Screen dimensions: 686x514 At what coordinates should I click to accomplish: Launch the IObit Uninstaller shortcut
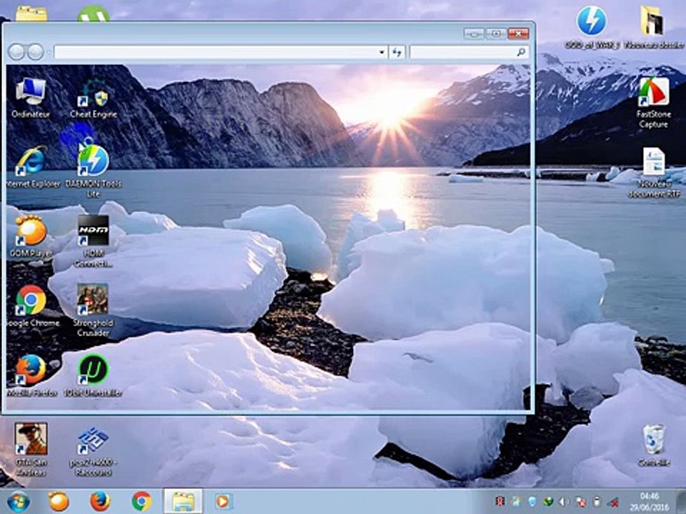93,376
